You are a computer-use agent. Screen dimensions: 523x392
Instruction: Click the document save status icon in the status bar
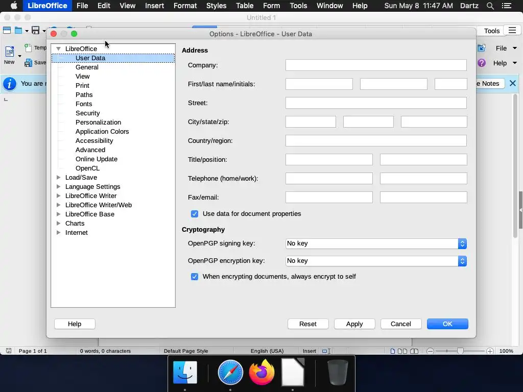[x=9, y=351]
